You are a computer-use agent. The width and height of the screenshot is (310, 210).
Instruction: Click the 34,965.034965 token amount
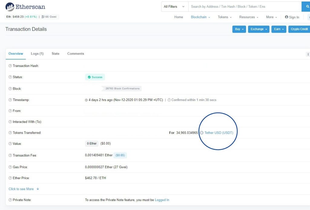click(187, 133)
